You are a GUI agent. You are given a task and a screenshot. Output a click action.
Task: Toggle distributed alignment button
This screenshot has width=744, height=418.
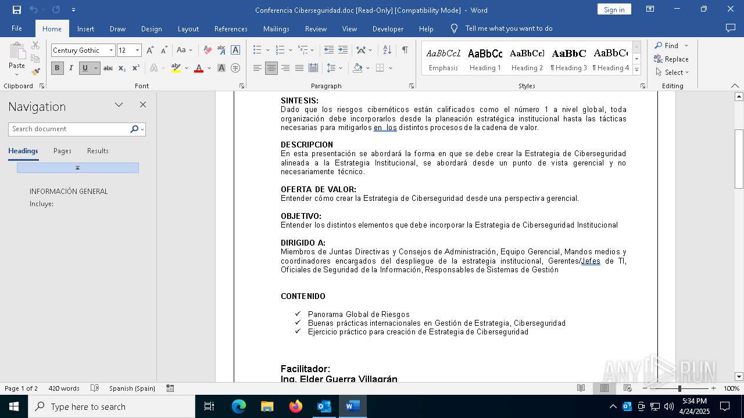[x=313, y=69]
